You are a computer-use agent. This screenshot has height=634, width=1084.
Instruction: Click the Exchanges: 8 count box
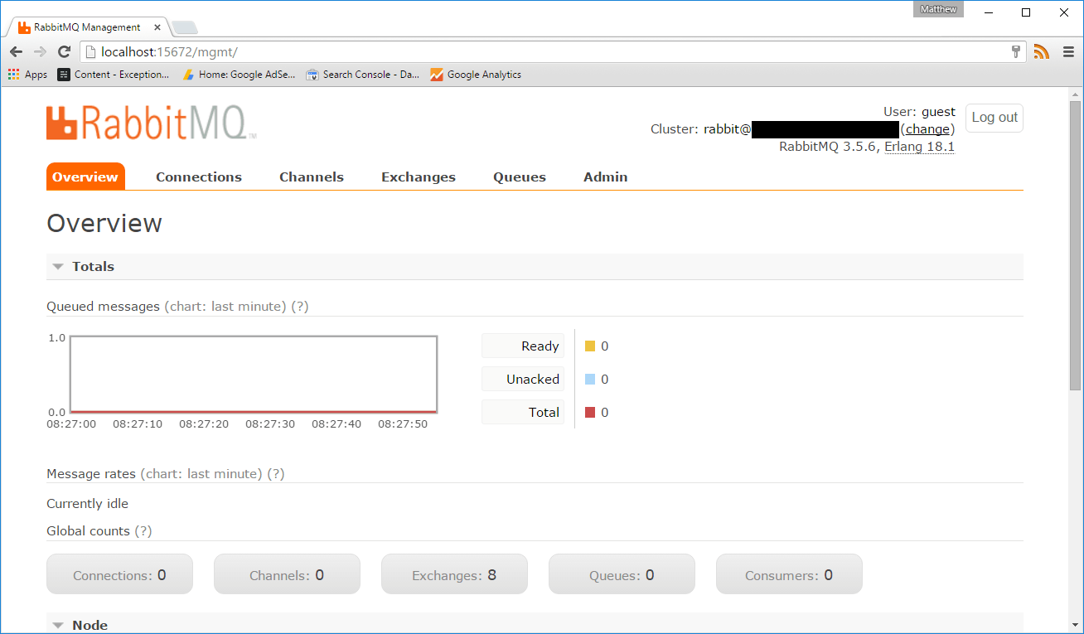point(454,574)
